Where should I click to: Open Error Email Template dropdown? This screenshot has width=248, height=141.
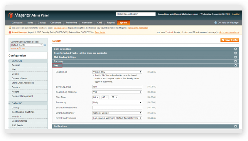click(x=117, y=118)
